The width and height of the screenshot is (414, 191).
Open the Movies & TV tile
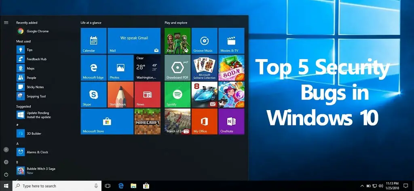[x=231, y=41]
